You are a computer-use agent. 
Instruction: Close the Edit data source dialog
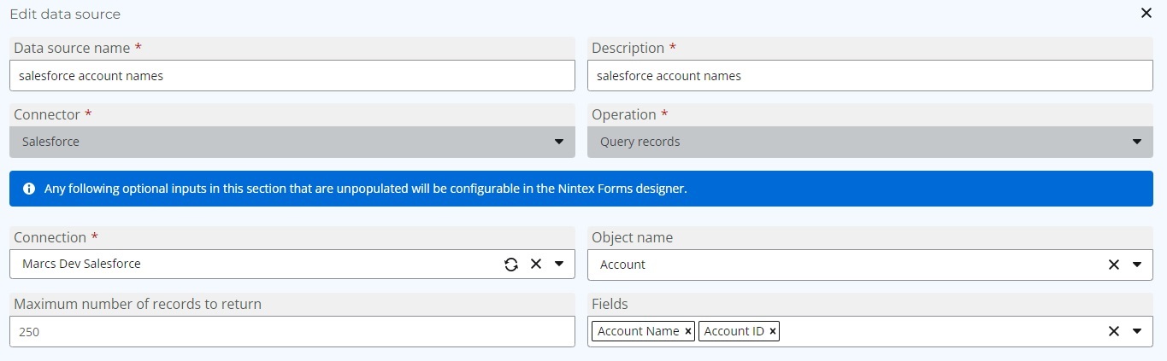(1146, 13)
